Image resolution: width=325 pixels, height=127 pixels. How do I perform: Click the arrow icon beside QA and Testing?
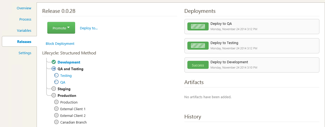click(x=53, y=69)
